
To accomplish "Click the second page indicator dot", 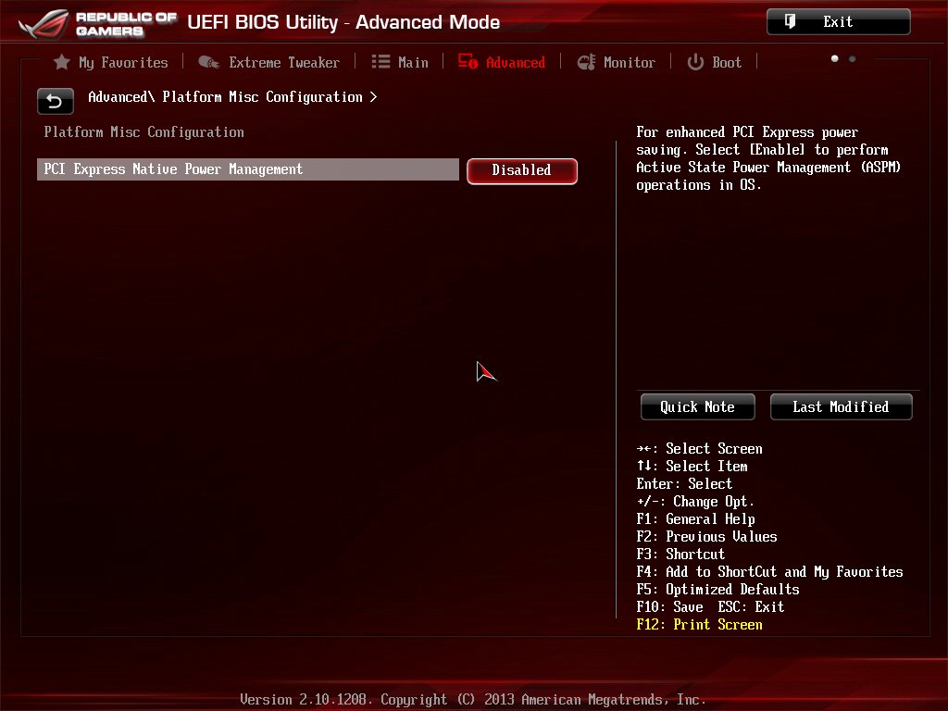I will tap(852, 58).
